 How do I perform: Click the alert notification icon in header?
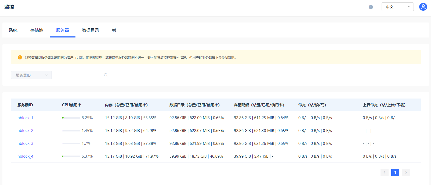(371, 7)
